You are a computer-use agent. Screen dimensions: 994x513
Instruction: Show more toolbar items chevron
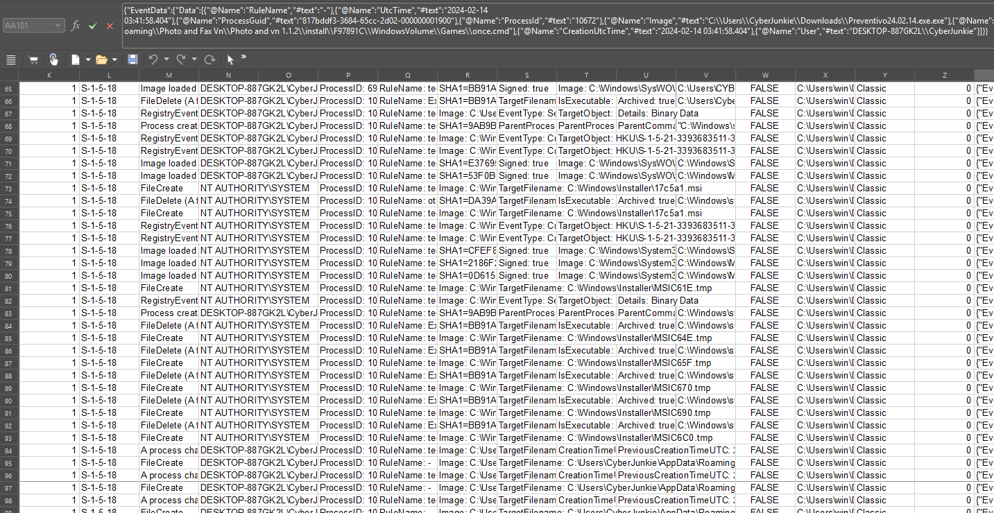click(x=243, y=57)
